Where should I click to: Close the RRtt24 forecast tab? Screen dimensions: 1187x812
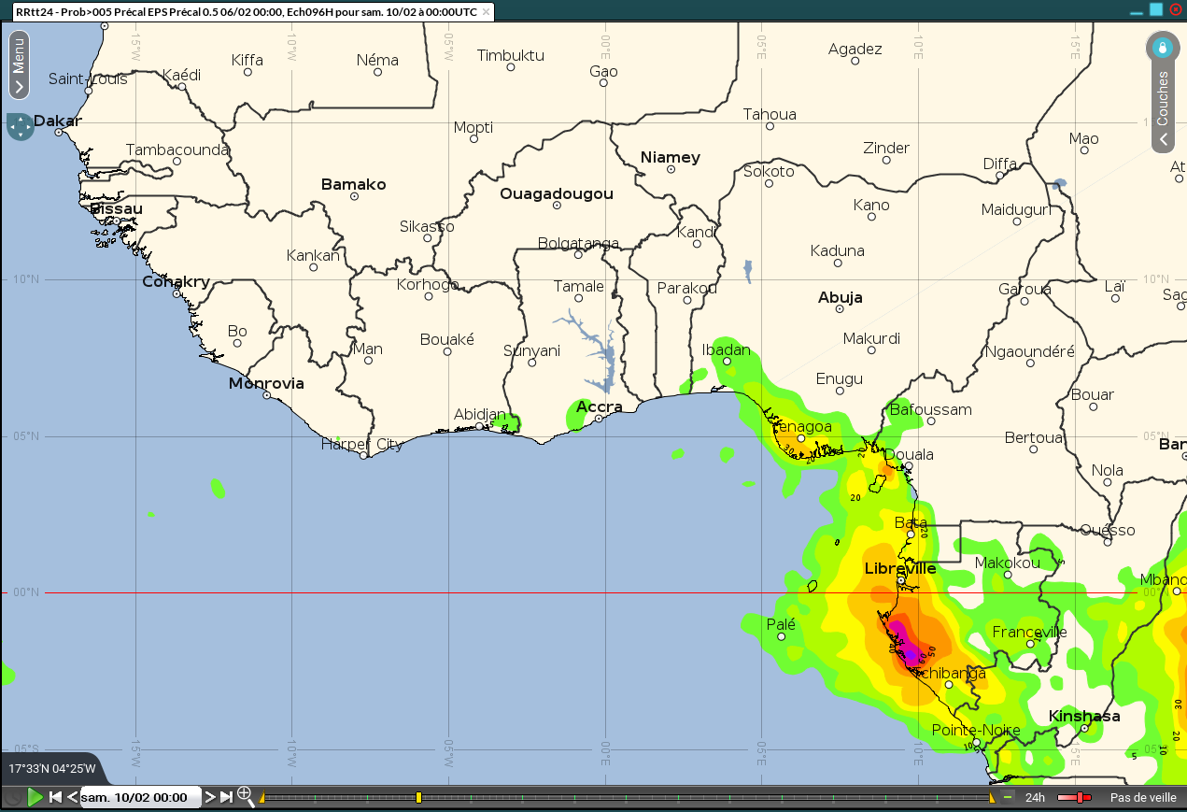pyautogui.click(x=486, y=11)
